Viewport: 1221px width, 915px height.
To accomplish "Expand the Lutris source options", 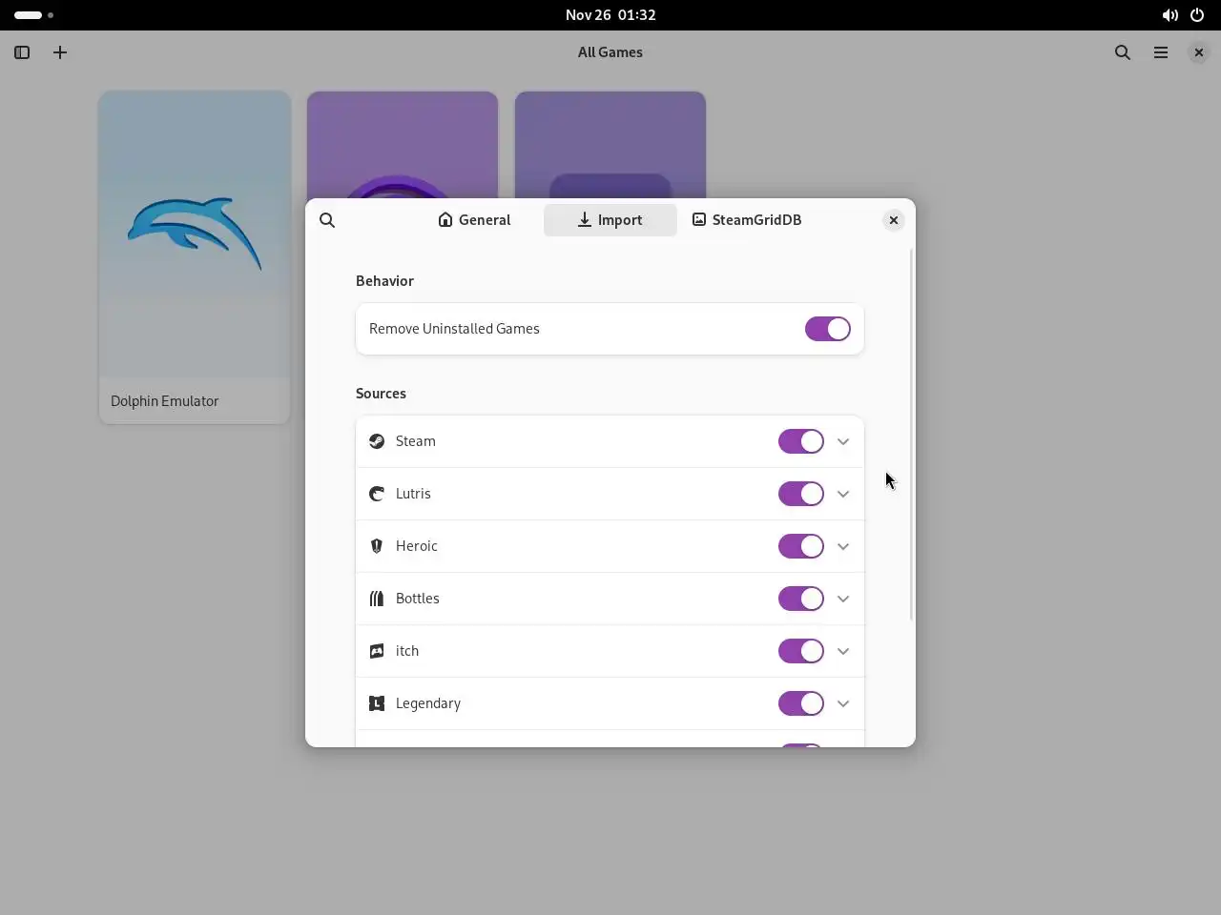I will pos(843,494).
